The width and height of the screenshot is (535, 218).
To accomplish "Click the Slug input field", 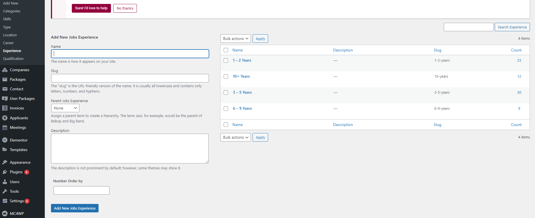I will pyautogui.click(x=130, y=78).
